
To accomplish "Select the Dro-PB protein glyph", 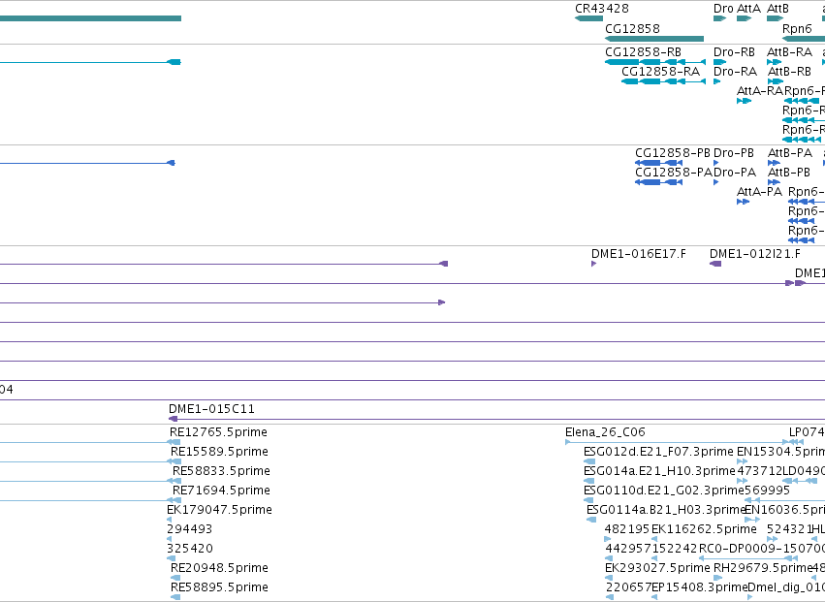I will coord(716,163).
